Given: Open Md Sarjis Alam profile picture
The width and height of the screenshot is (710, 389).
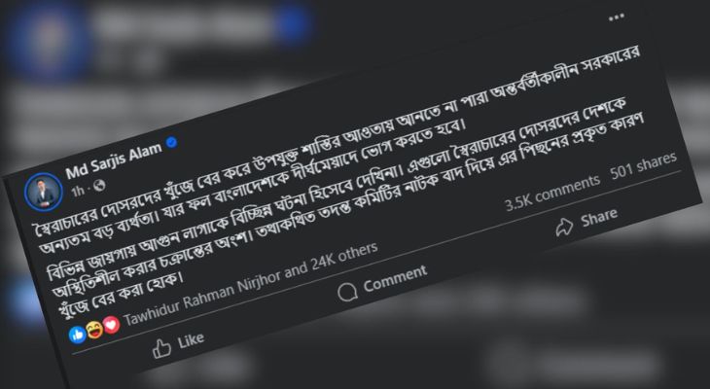Looking at the screenshot, I should pyautogui.click(x=44, y=192).
